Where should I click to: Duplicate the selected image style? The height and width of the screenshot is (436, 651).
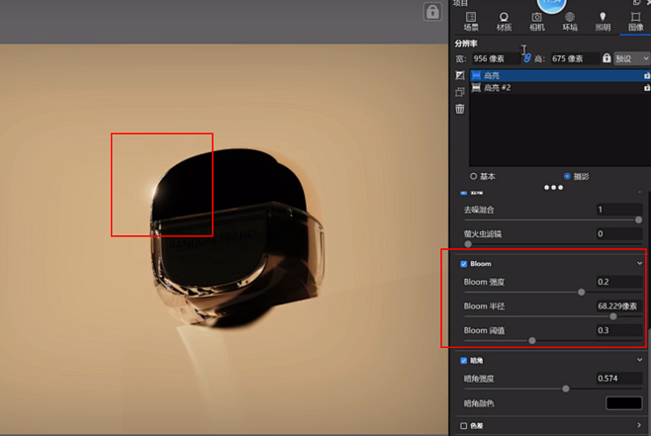[460, 92]
